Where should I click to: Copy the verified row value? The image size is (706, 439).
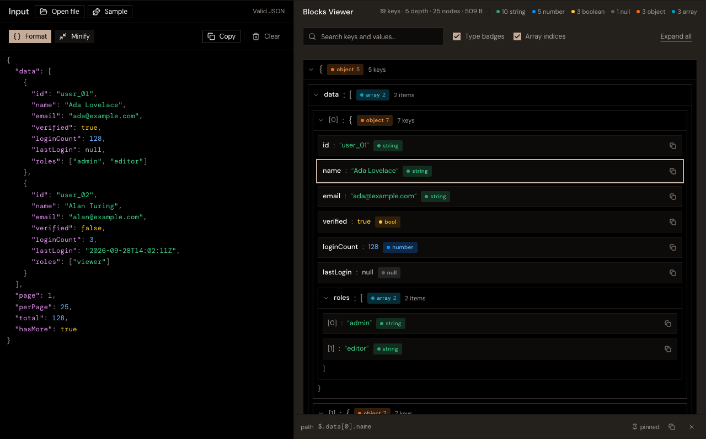[x=672, y=222]
